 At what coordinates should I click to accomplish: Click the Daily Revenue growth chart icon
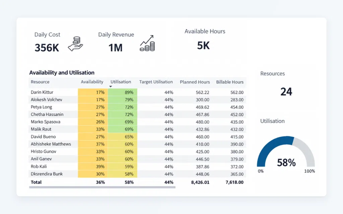point(147,43)
